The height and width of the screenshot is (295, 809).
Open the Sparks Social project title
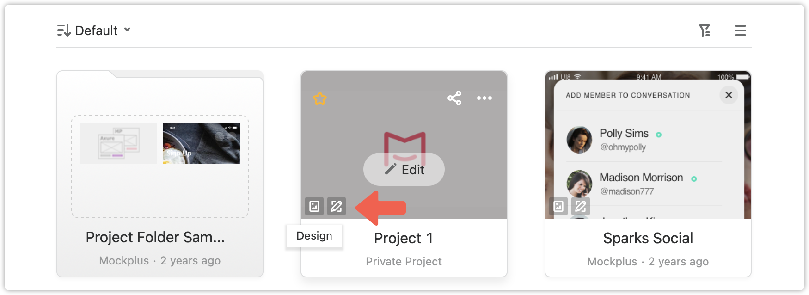(648, 238)
